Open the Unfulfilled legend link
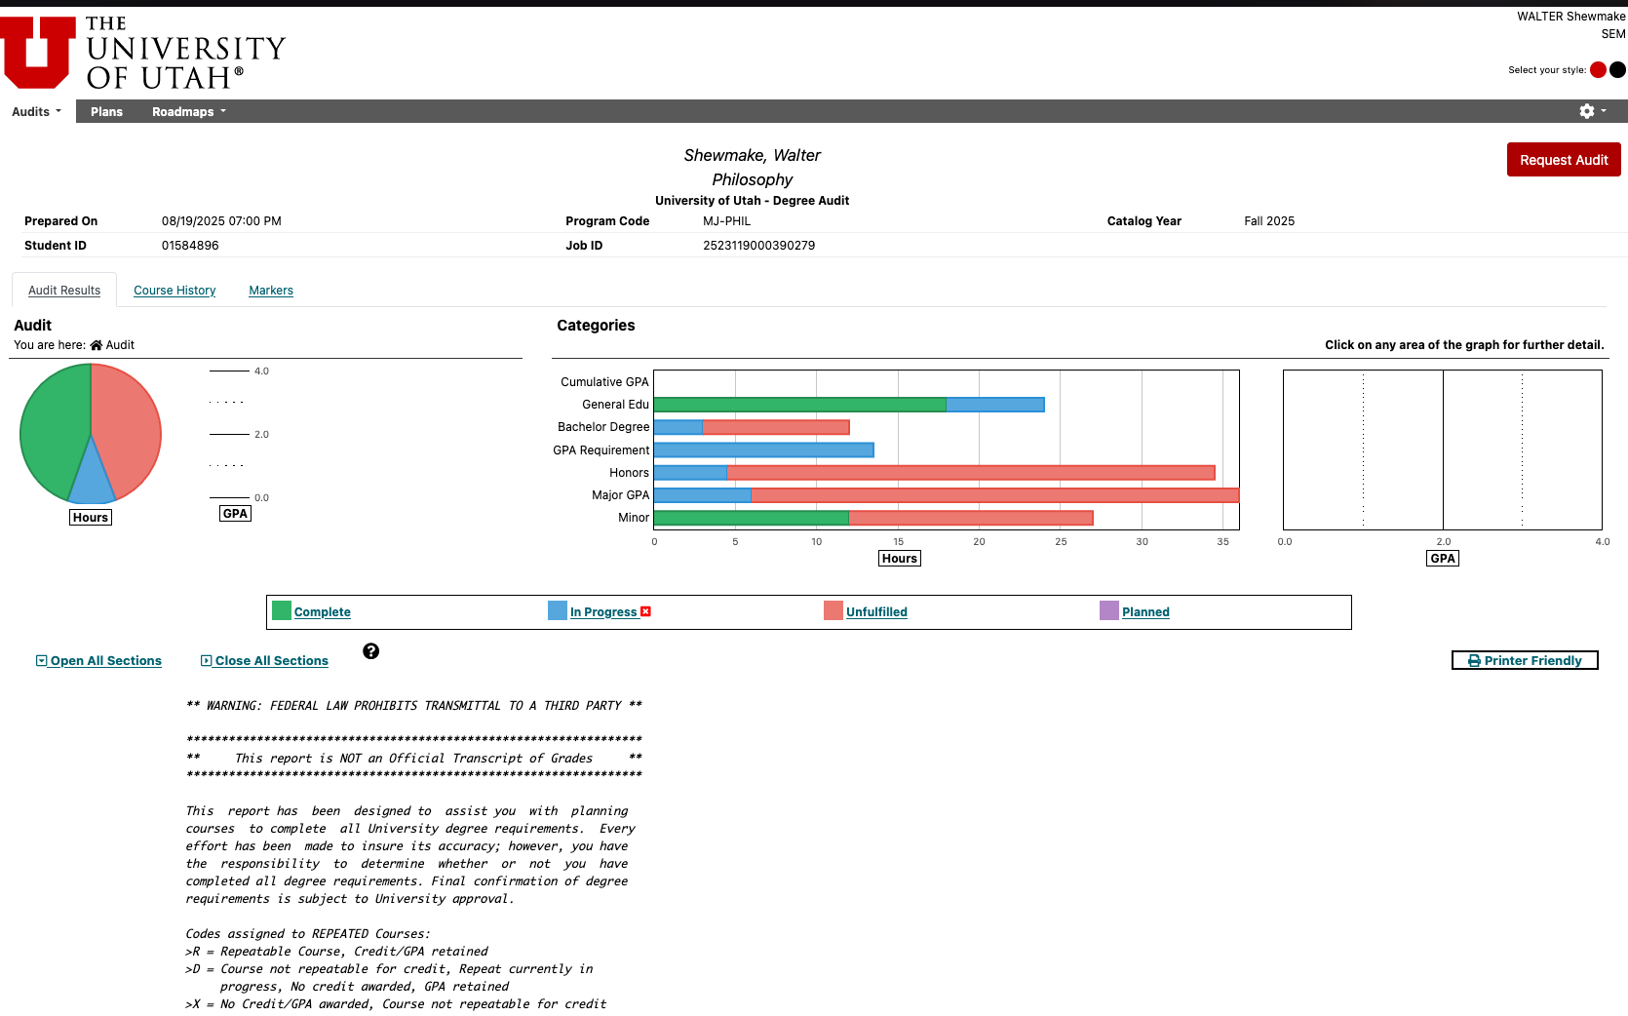Screen dimensions: 1628x1016 click(x=876, y=612)
